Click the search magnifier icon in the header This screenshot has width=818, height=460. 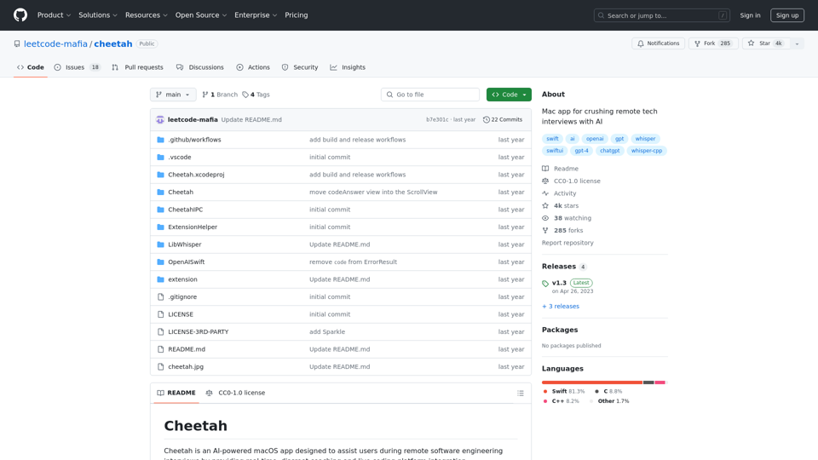click(x=601, y=15)
